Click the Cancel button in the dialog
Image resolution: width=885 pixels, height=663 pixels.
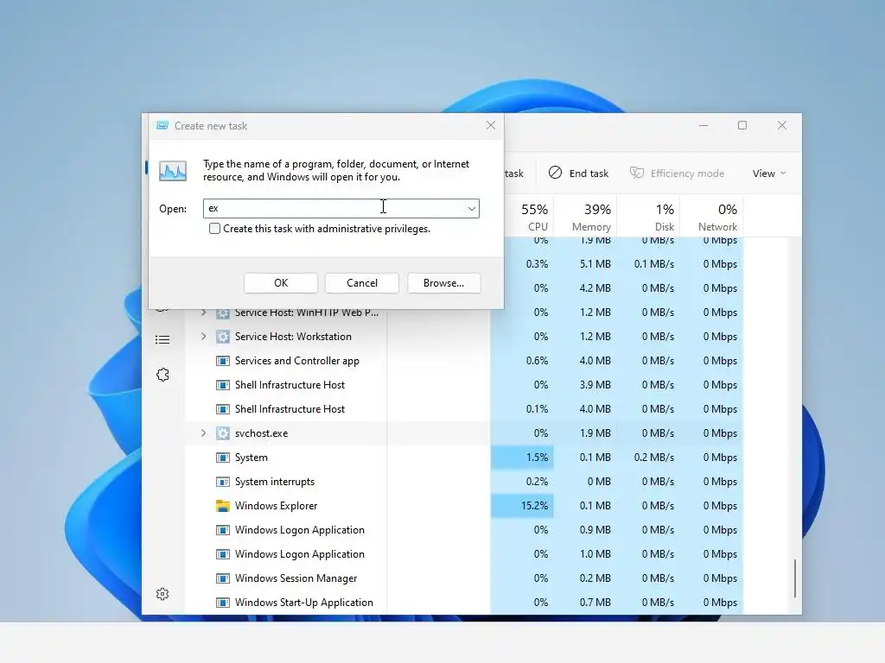point(362,283)
